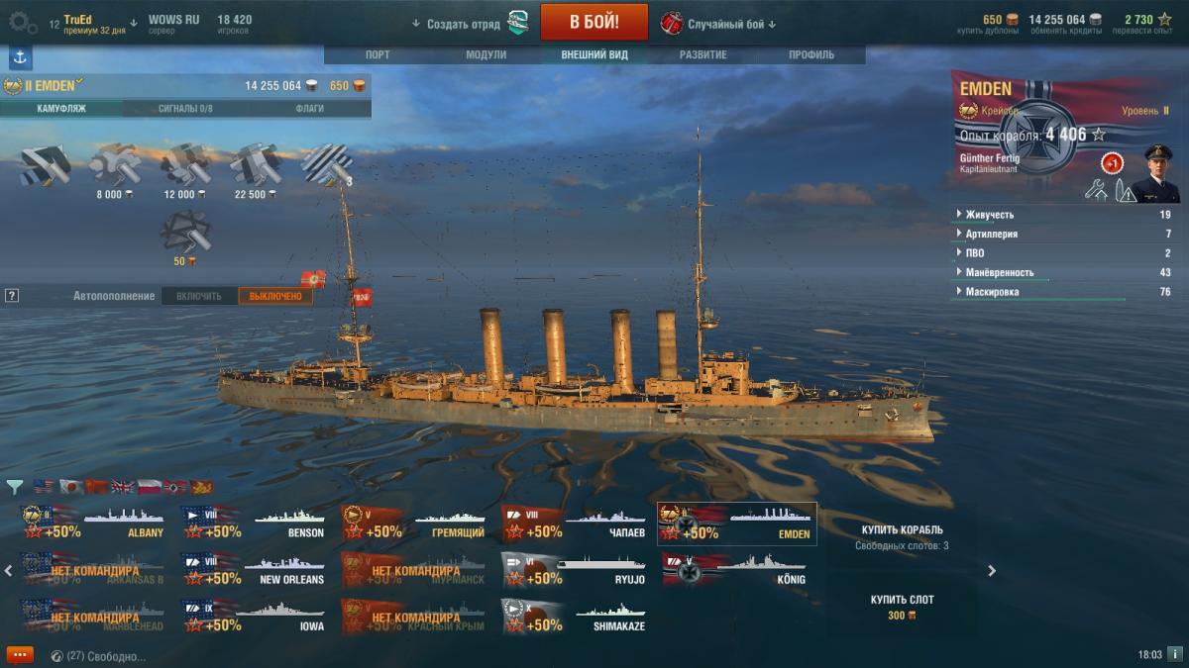1189x668 pixels.
Task: Select the 50 doubloons camouflage
Action: pos(185,239)
